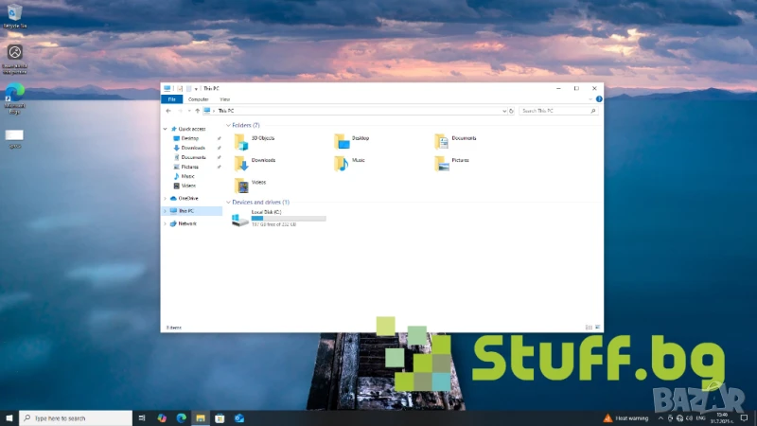The width and height of the screenshot is (757, 426).
Task: Switch to the Computer ribbon tab
Action: 198,98
